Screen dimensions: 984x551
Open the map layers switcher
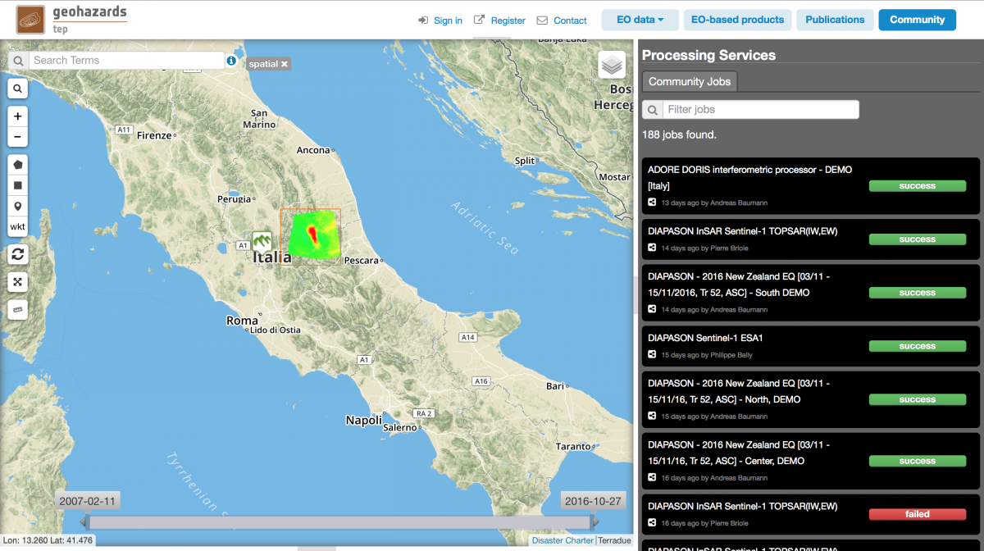click(612, 65)
